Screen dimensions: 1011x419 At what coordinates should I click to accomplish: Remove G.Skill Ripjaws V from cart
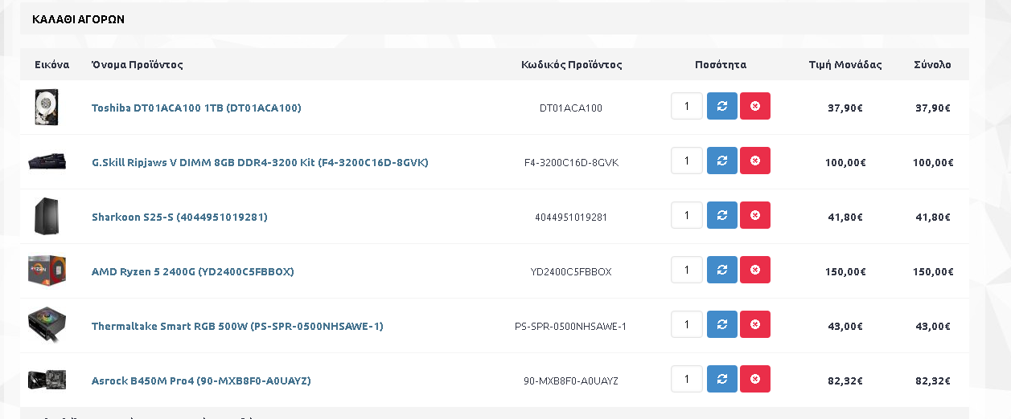[x=754, y=161]
